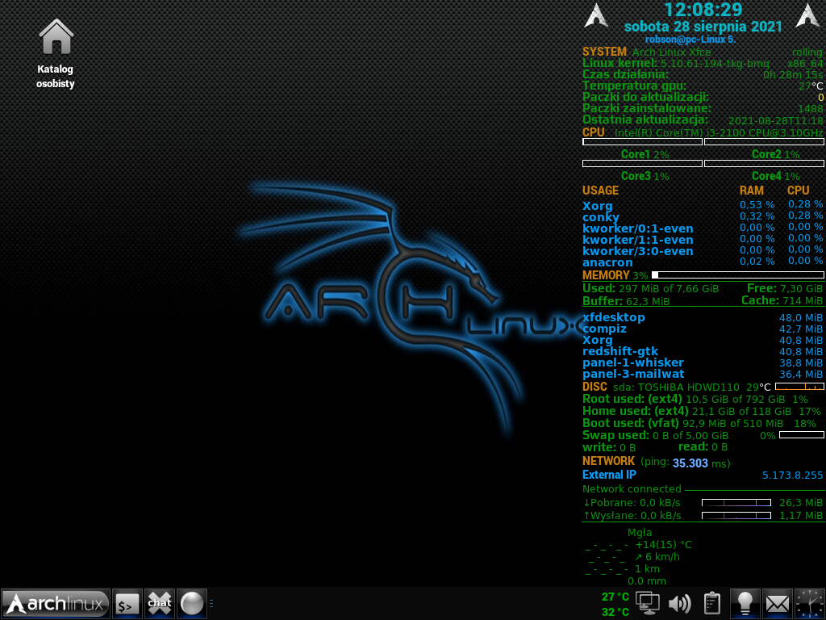Image resolution: width=826 pixels, height=620 pixels.
Task: Click the 27 °C temperature sensor reading
Action: click(x=615, y=597)
